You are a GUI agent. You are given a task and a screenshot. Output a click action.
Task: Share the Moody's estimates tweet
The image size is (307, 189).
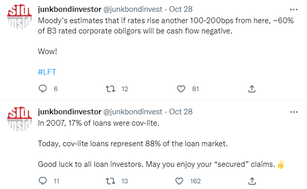252,89
